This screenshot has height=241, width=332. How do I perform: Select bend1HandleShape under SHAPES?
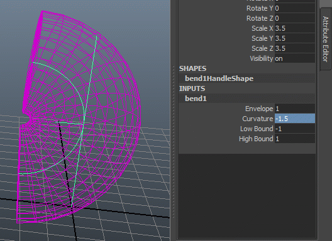[x=219, y=78]
